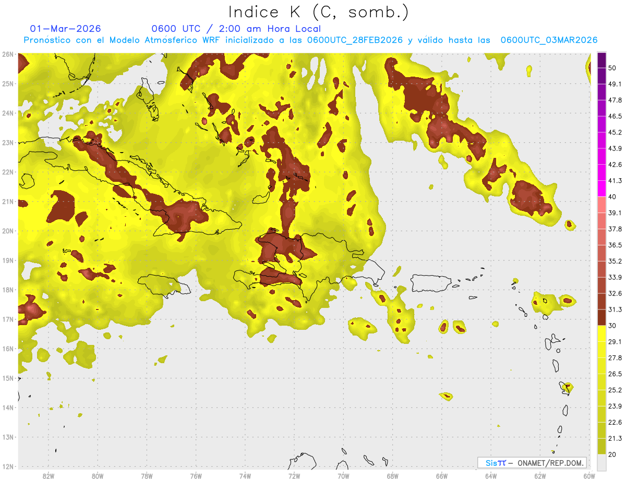Click the title "Indice K (C, somb.)"
Viewport: 626px width, 483px height.
click(x=319, y=13)
